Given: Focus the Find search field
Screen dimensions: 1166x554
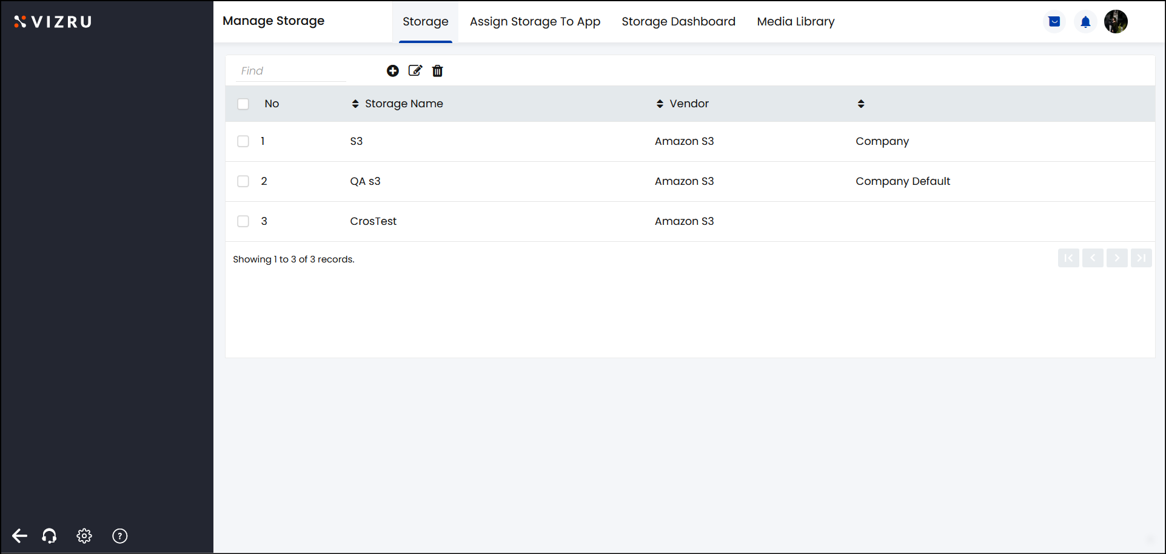Looking at the screenshot, I should click(291, 71).
